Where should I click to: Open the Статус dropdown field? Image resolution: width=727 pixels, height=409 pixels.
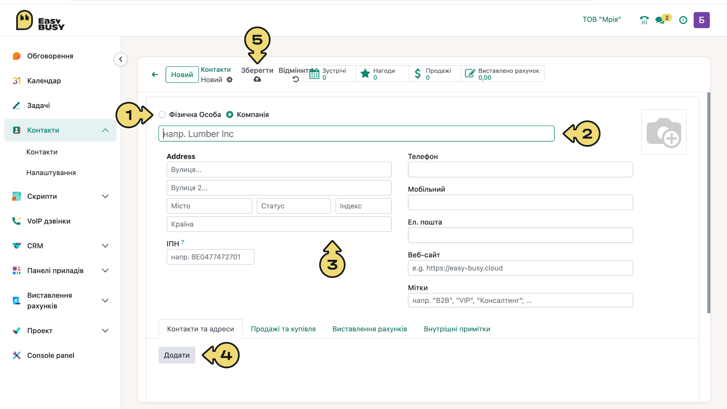[x=293, y=206]
